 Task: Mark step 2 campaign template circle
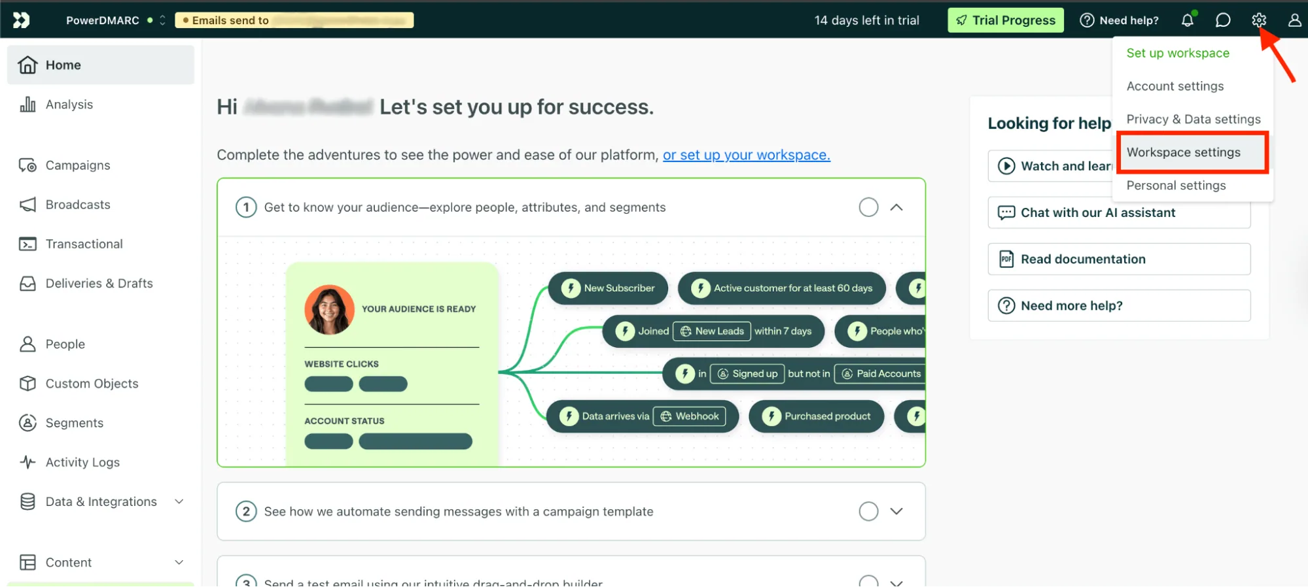868,511
